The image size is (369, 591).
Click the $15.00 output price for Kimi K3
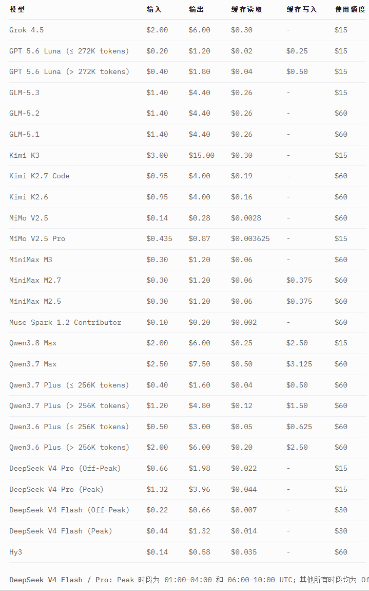(x=202, y=155)
